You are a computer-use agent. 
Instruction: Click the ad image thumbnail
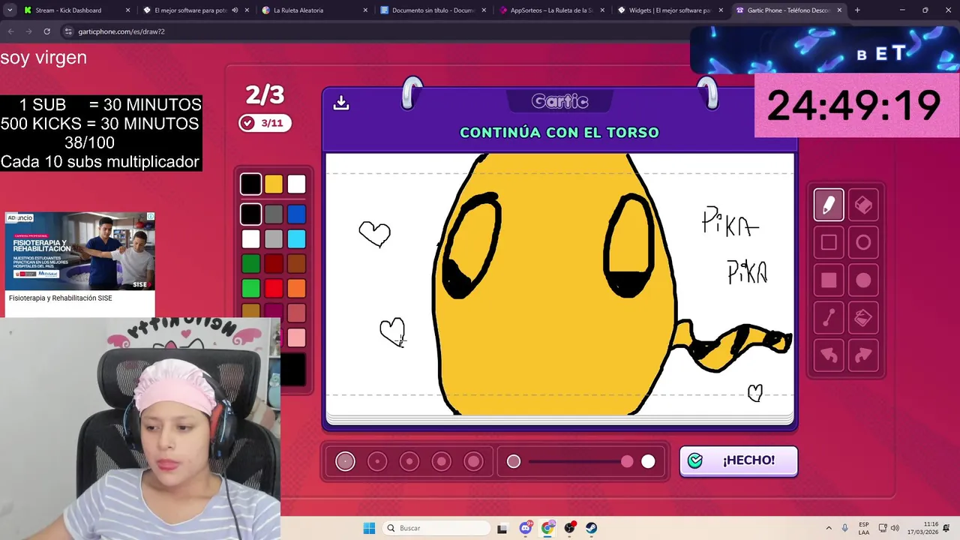click(x=79, y=251)
